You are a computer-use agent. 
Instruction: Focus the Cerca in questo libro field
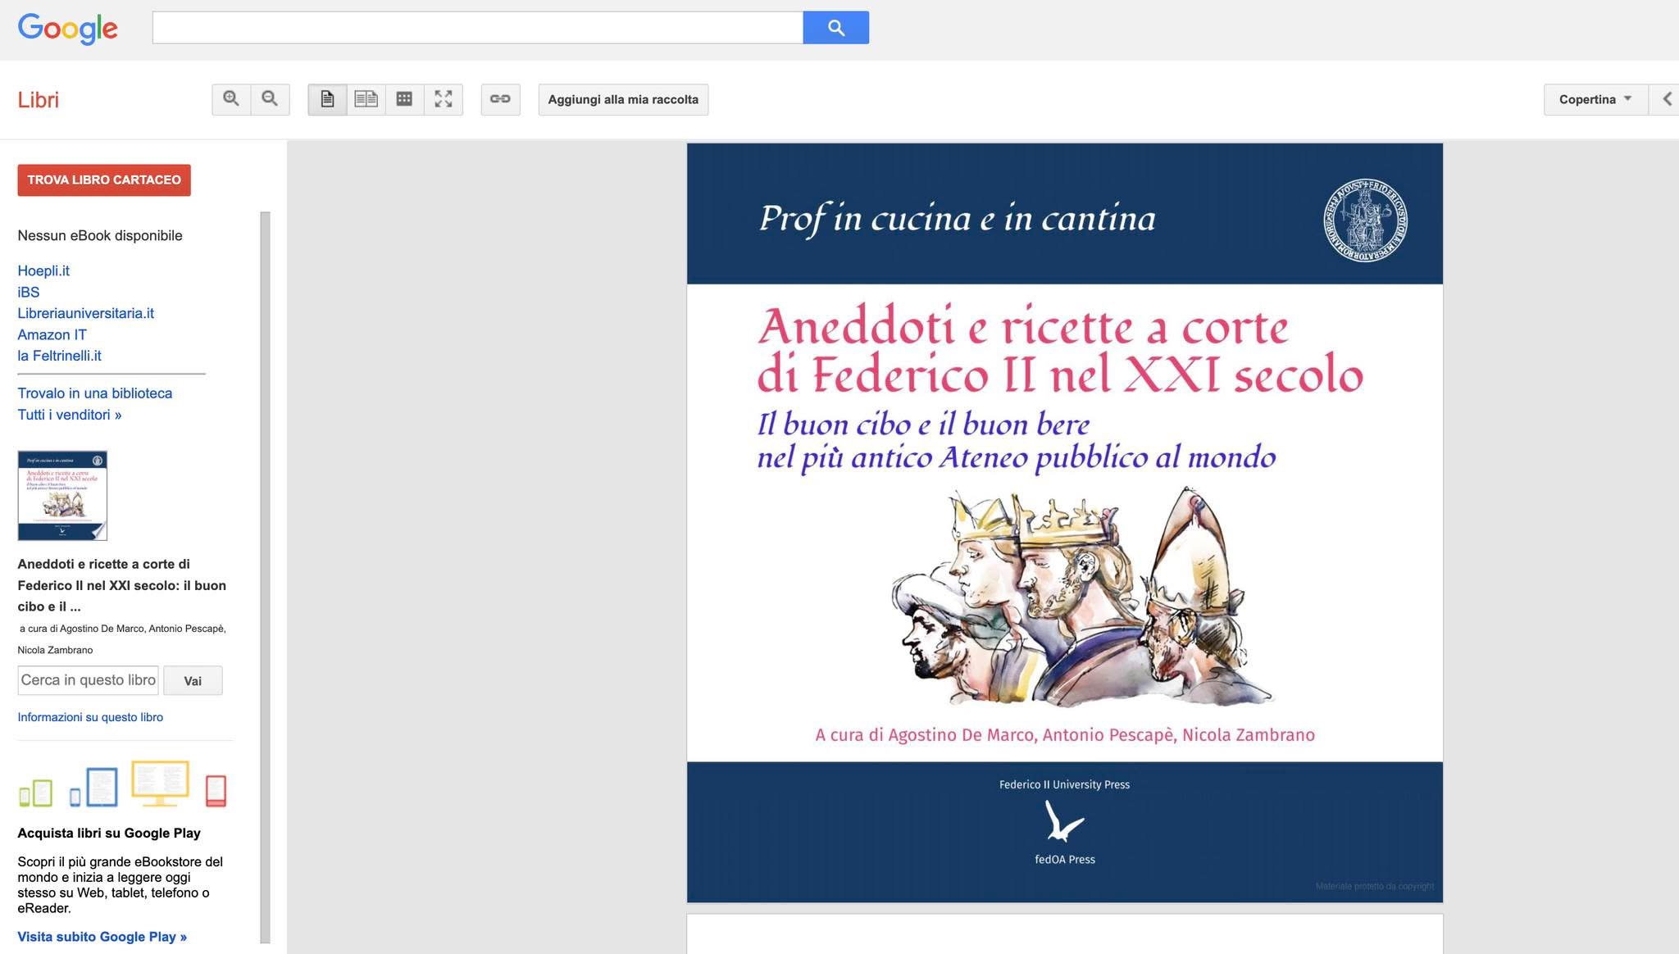88,680
